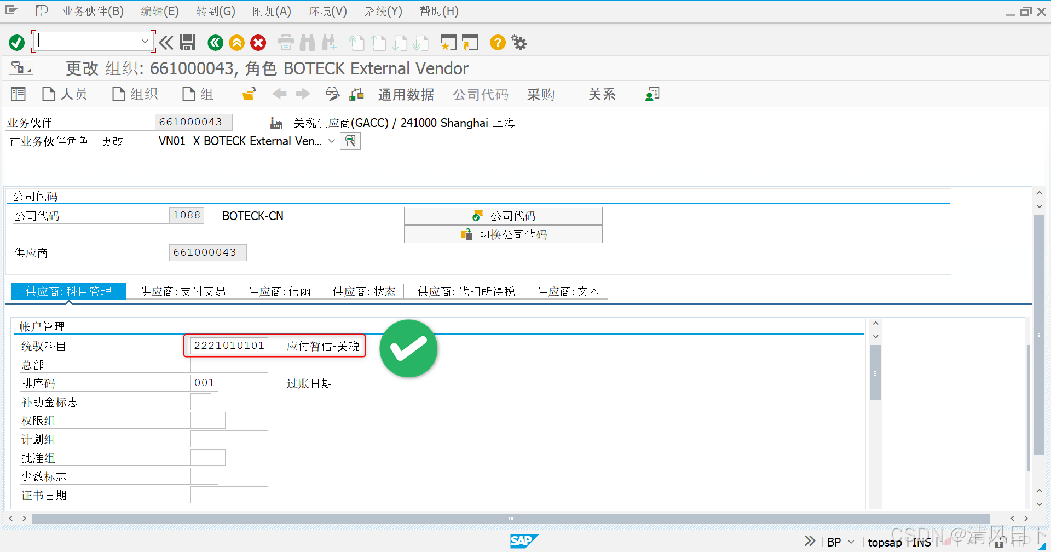Image resolution: width=1051 pixels, height=552 pixels.
Task: Click the 采购 toolbar button
Action: [541, 94]
